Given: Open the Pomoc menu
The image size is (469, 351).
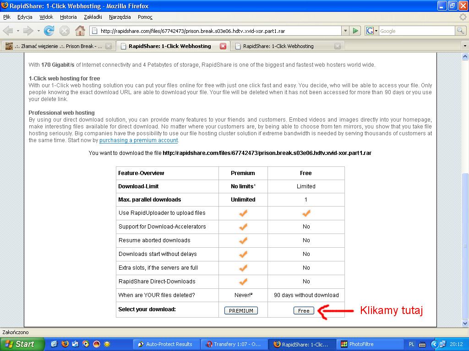Looking at the screenshot, I should (145, 17).
